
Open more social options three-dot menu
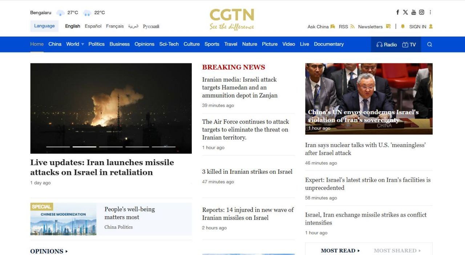430,12
